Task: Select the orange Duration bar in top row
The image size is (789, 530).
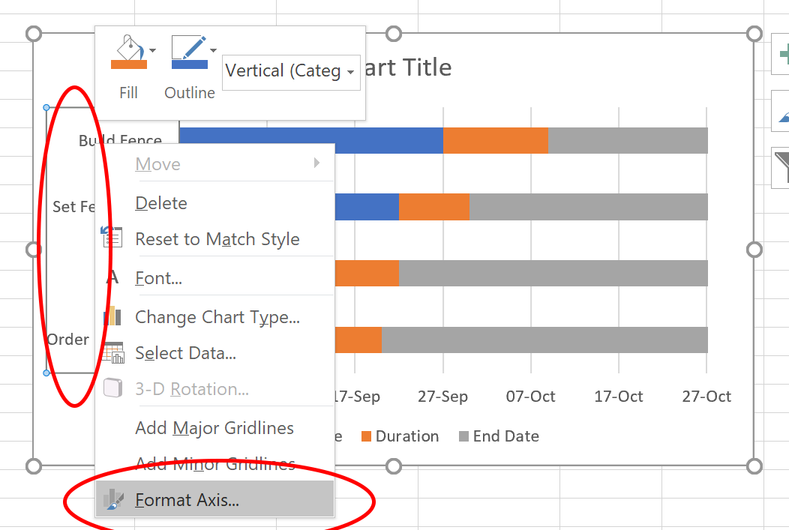Action: click(x=496, y=140)
